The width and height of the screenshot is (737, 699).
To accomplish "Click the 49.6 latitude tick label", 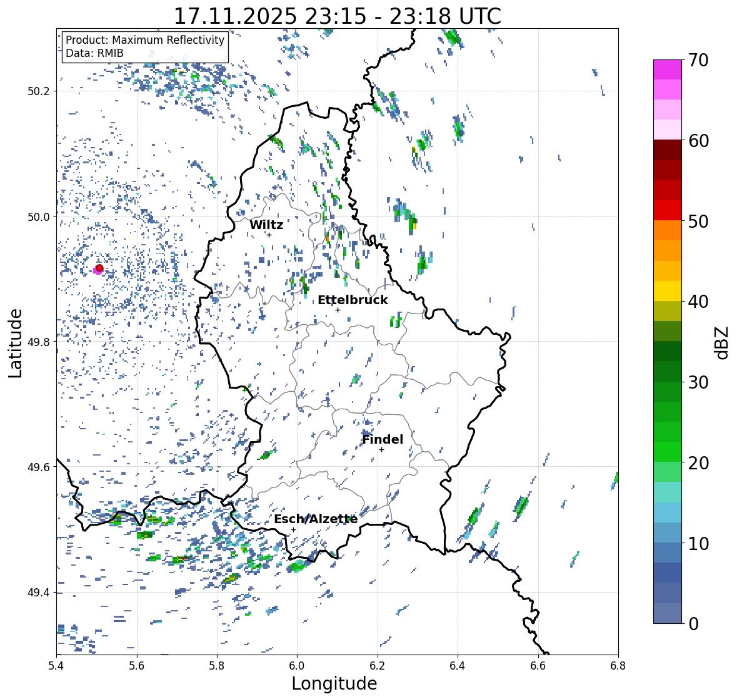I will (x=39, y=467).
